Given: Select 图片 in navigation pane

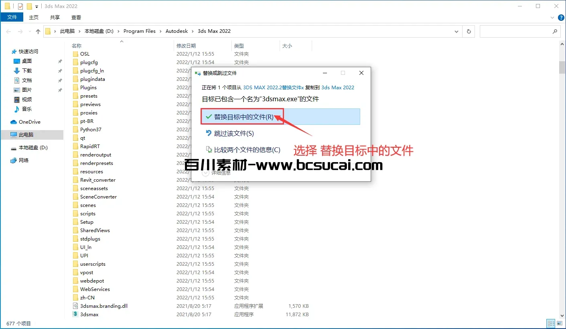Looking at the screenshot, I should pos(27,90).
